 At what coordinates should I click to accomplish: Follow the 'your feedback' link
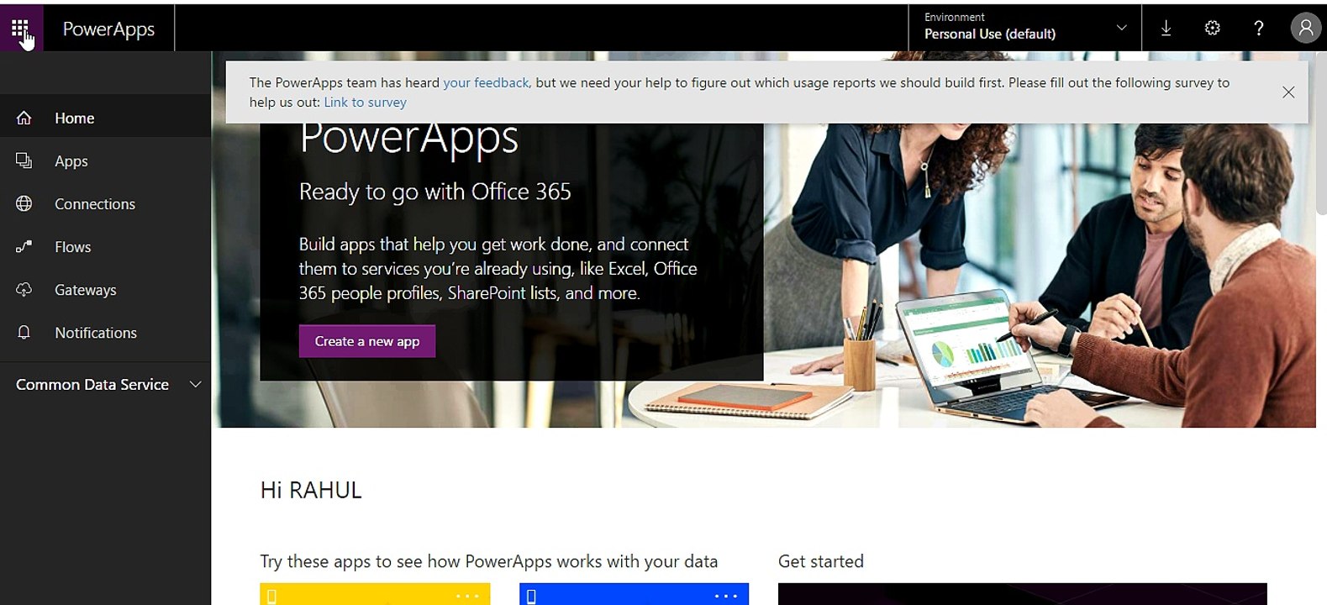[x=486, y=82]
